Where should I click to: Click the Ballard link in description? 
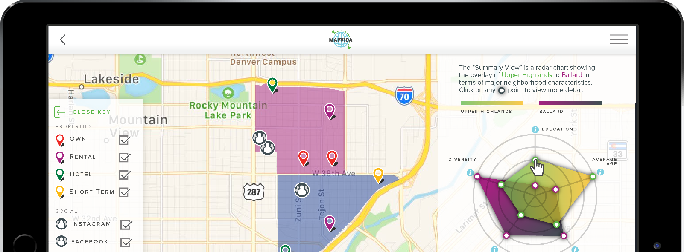572,75
